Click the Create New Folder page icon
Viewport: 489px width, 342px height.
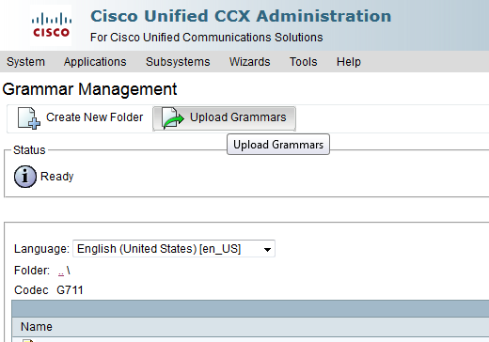(29, 118)
